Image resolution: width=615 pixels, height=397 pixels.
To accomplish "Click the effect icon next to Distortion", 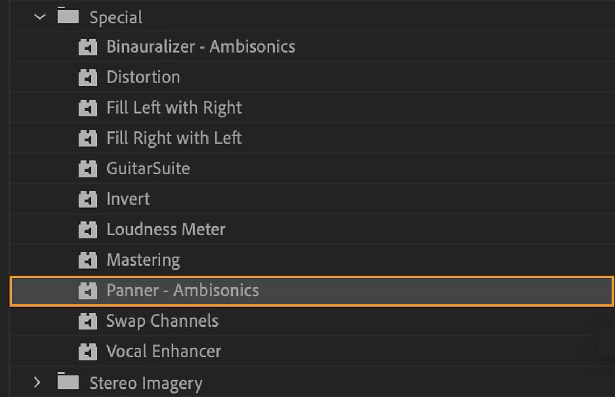I will tap(88, 77).
